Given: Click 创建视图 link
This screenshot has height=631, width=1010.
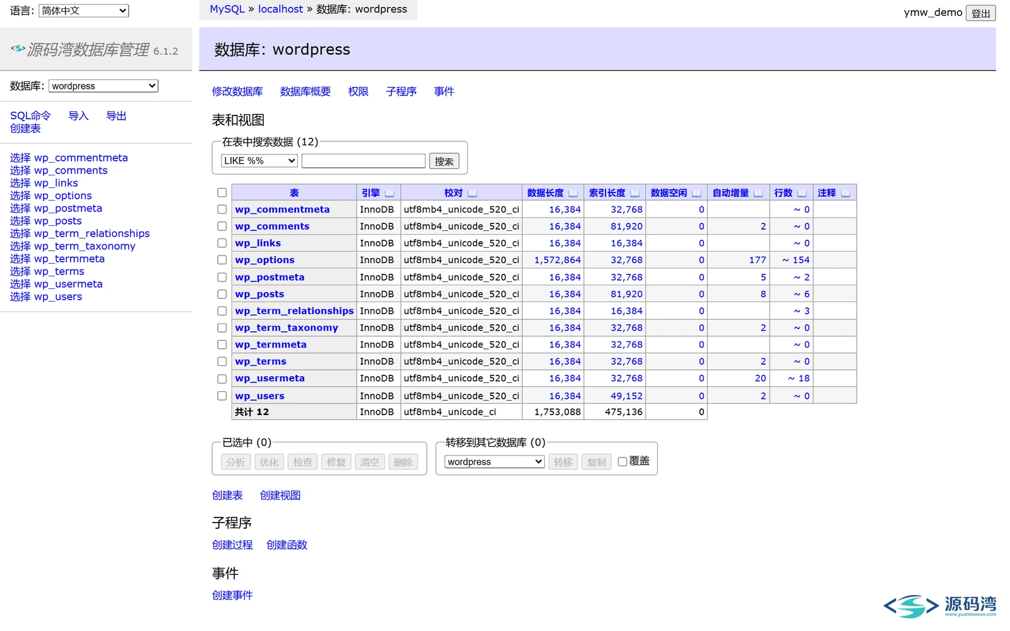Looking at the screenshot, I should (280, 495).
